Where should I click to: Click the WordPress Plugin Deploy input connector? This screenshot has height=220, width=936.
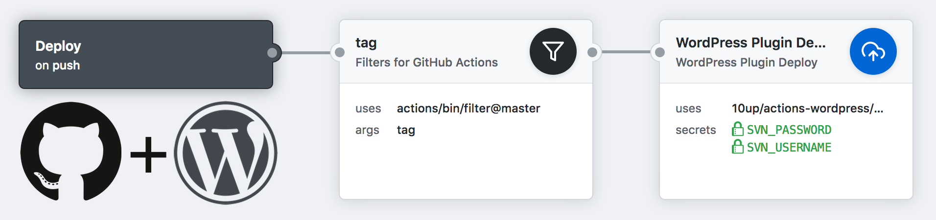coord(659,52)
